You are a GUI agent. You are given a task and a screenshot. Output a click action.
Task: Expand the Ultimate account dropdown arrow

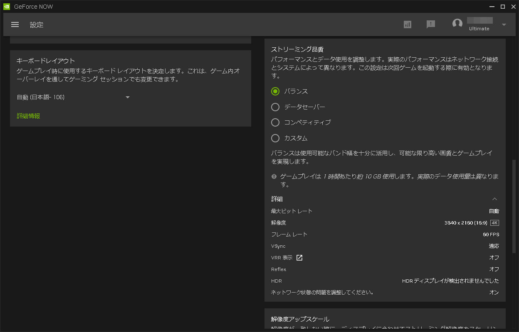tap(503, 24)
